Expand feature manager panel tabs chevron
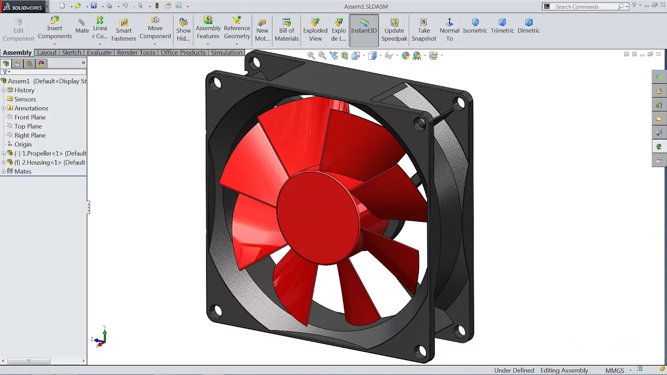 83,63
